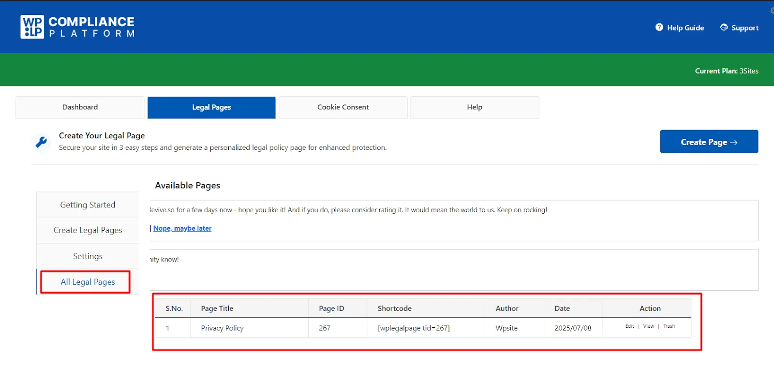This screenshot has height=381, width=774.
Task: Click the Available Pages heading
Action: [187, 186]
